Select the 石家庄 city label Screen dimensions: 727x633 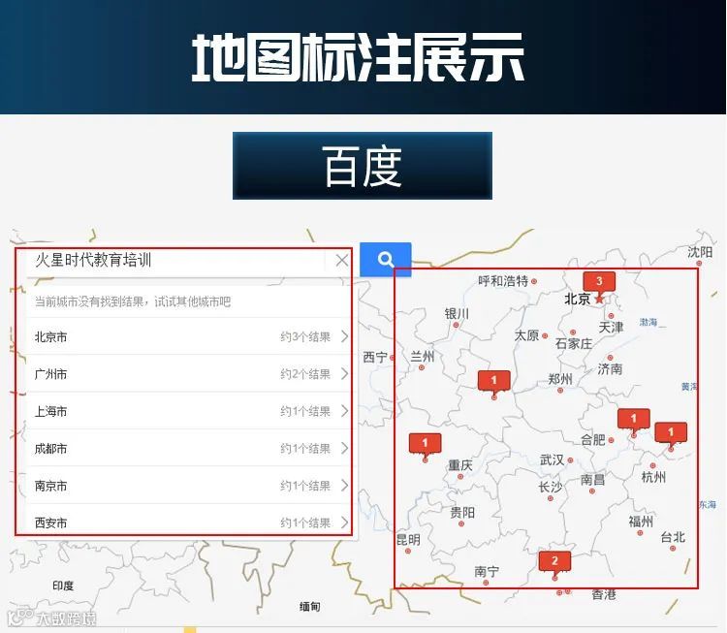point(574,343)
